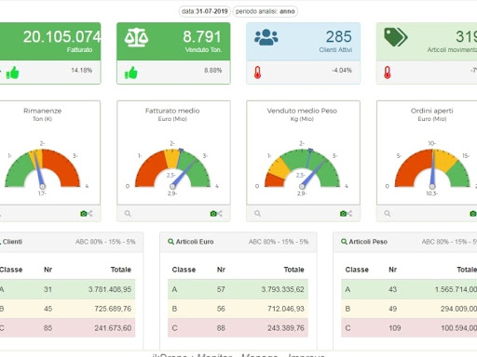The height and width of the screenshot is (357, 477).
Task: Click the thermometer icon under Clienti Attivi
Action: coord(257,73)
